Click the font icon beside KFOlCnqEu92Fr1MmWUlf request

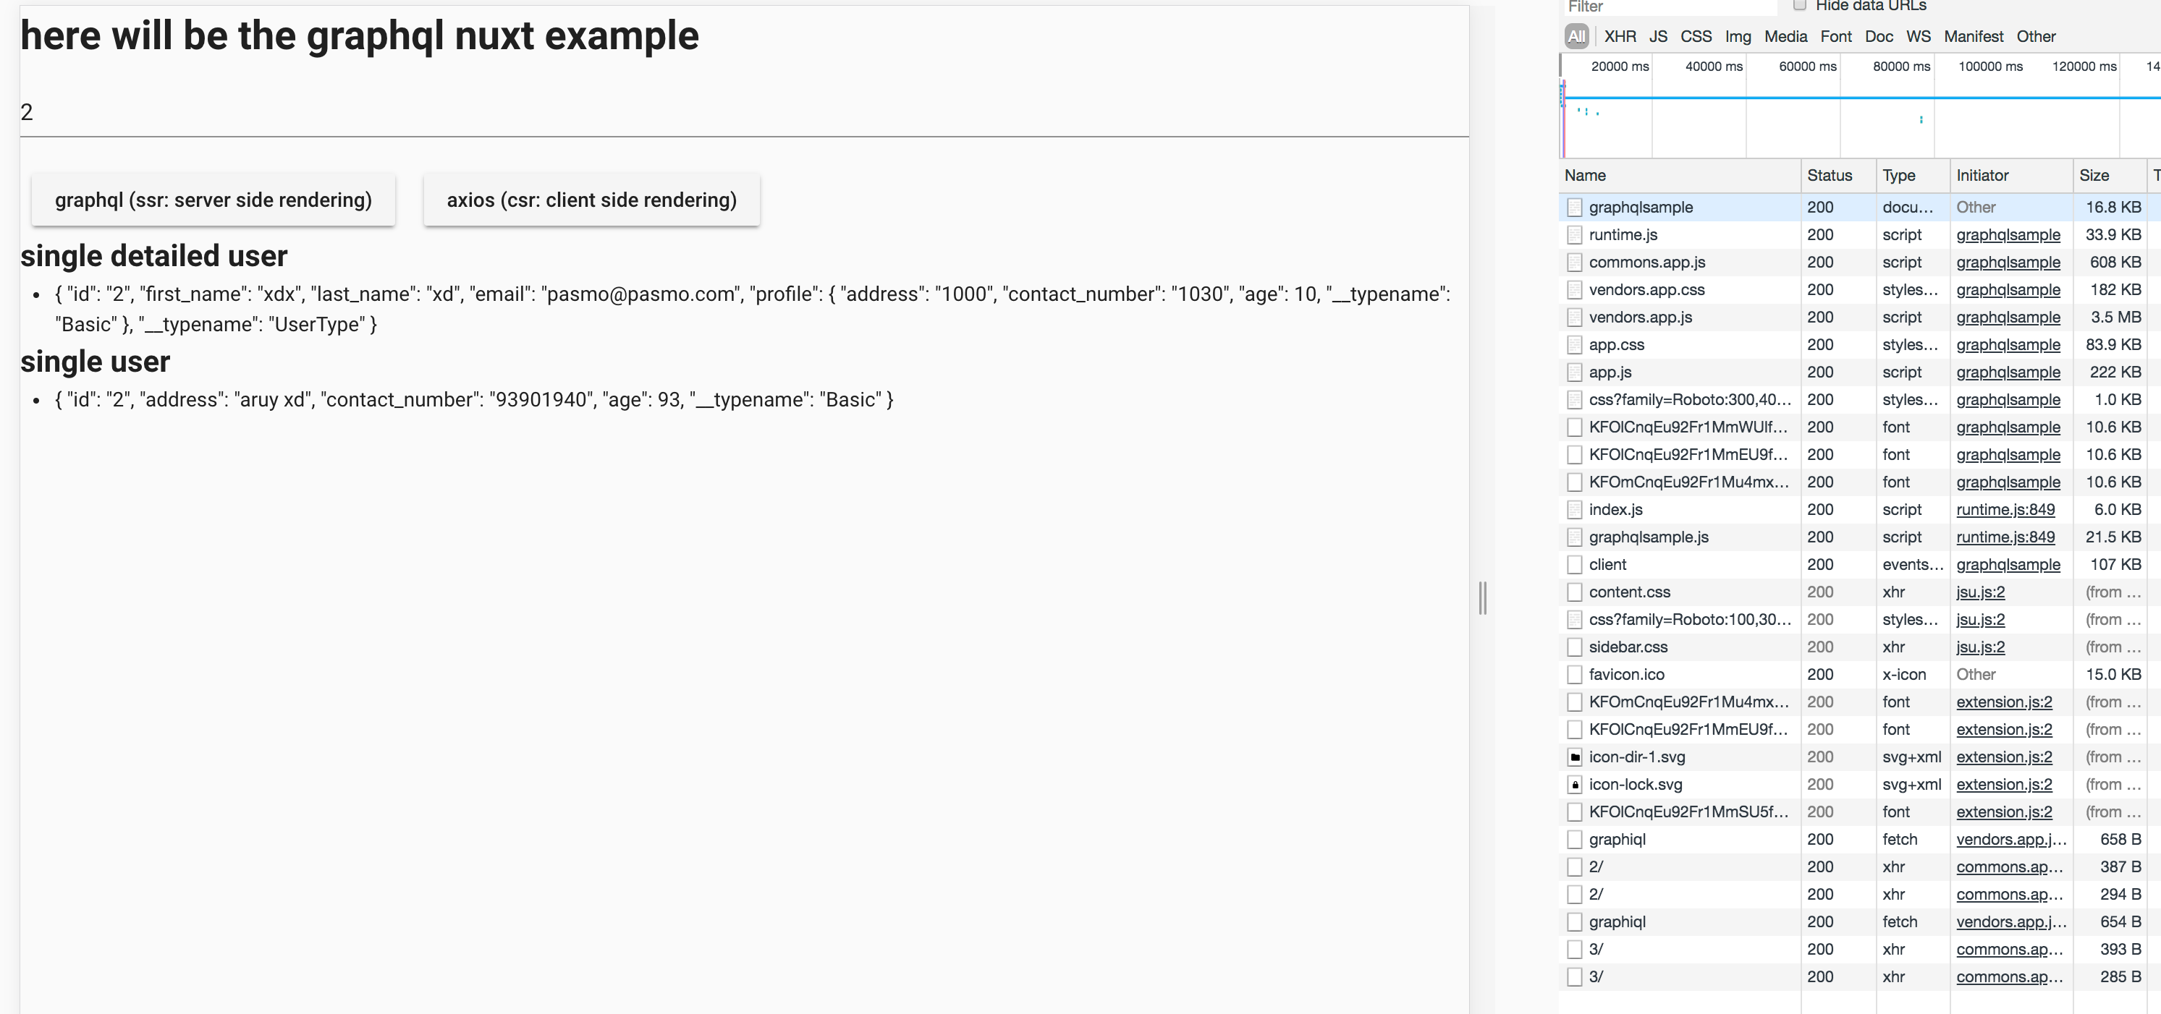coord(1575,427)
